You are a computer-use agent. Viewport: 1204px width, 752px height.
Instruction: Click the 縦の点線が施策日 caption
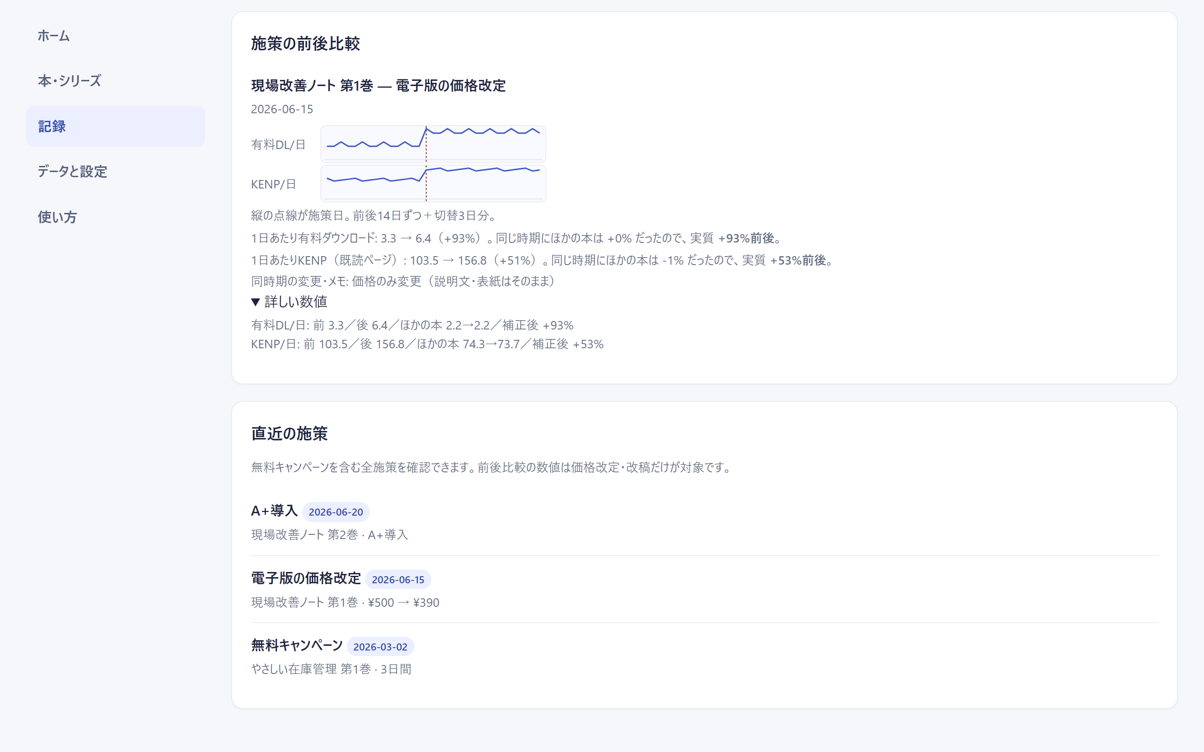coord(374,215)
